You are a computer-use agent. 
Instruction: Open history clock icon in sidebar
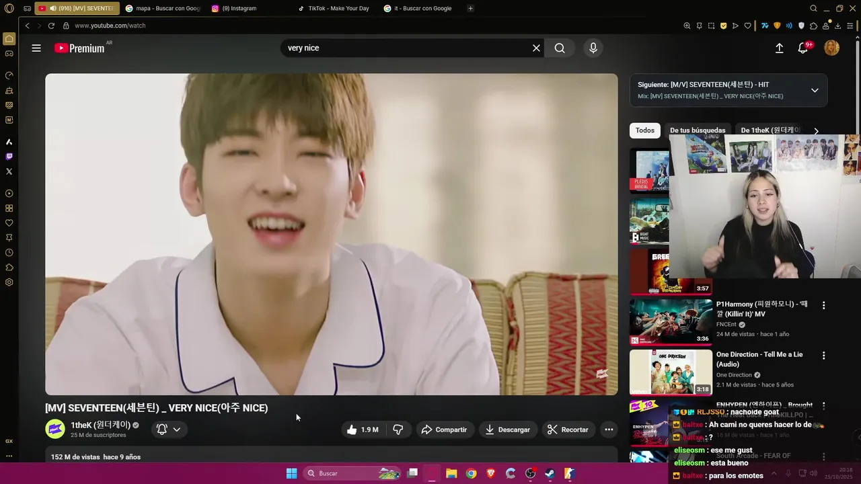tap(9, 253)
